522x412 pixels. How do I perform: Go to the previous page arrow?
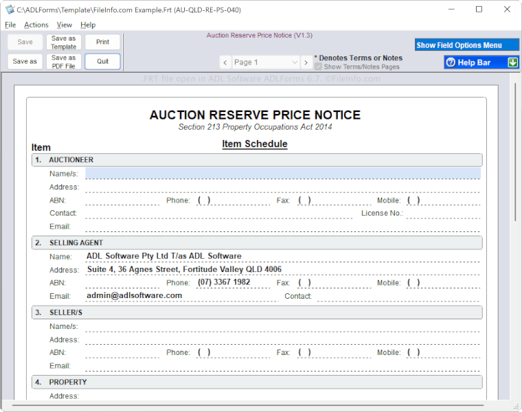(225, 62)
